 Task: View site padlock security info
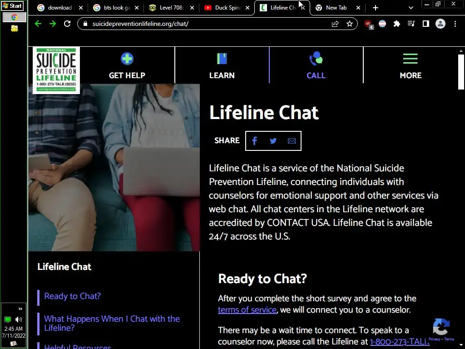pyautogui.click(x=85, y=24)
